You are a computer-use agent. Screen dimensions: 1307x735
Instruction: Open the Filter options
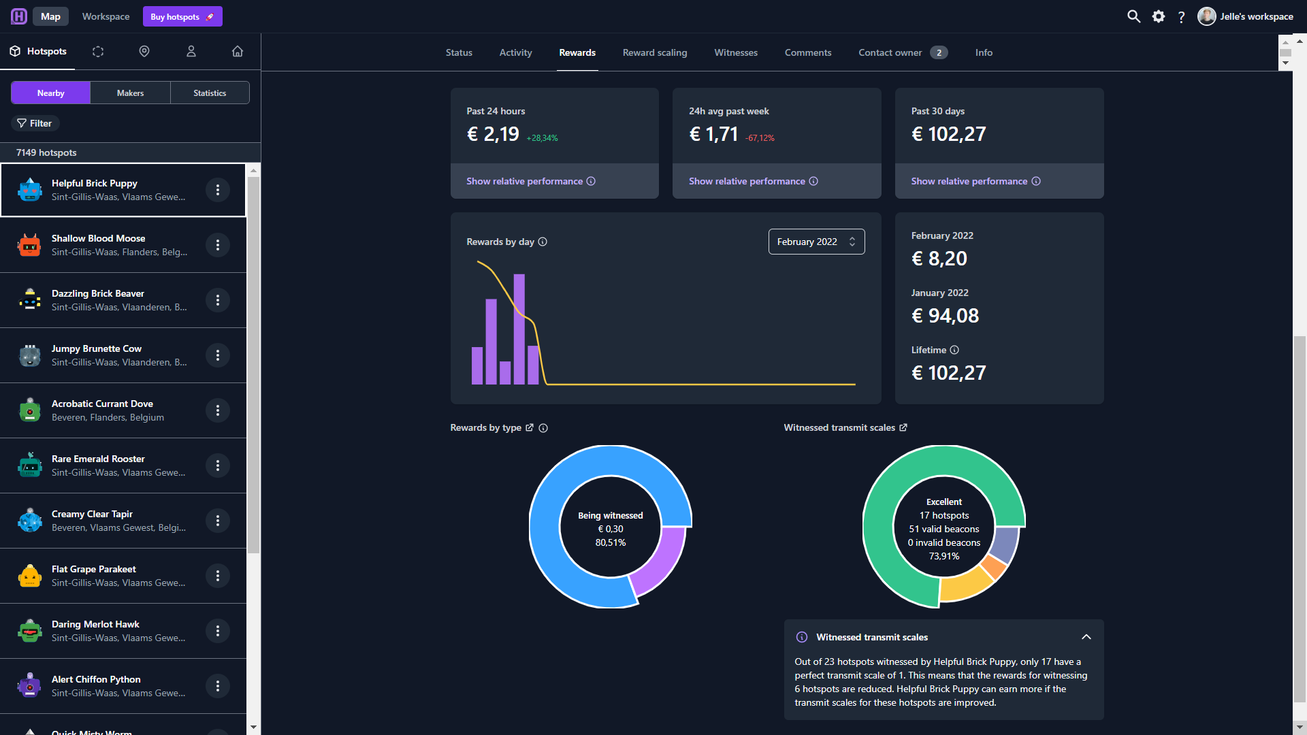(35, 123)
